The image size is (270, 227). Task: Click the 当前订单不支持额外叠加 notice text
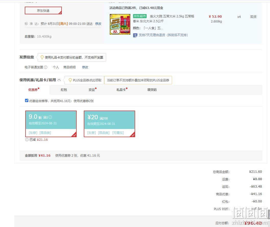138,80
